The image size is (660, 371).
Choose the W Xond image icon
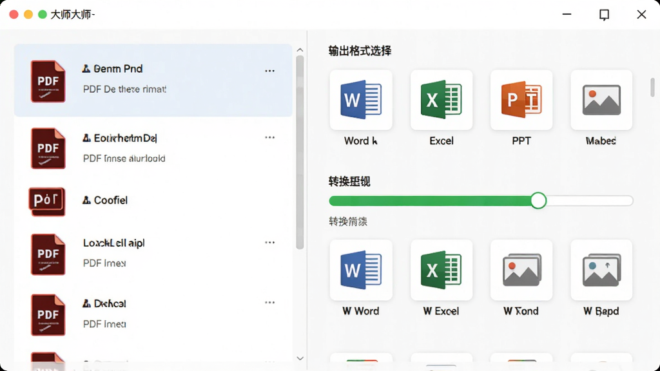pyautogui.click(x=521, y=270)
